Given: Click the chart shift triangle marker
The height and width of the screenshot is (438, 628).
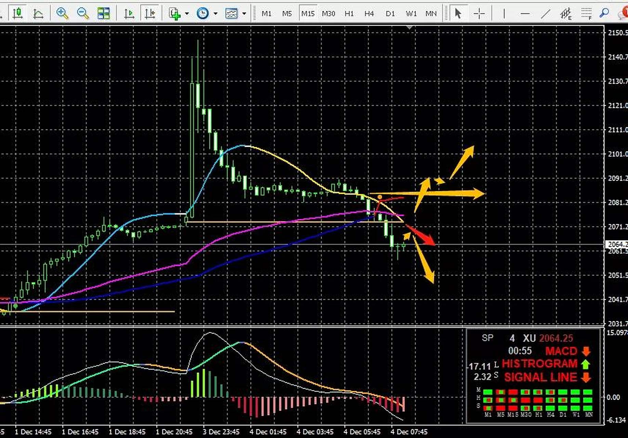Looking at the screenshot, I should pos(409,27).
